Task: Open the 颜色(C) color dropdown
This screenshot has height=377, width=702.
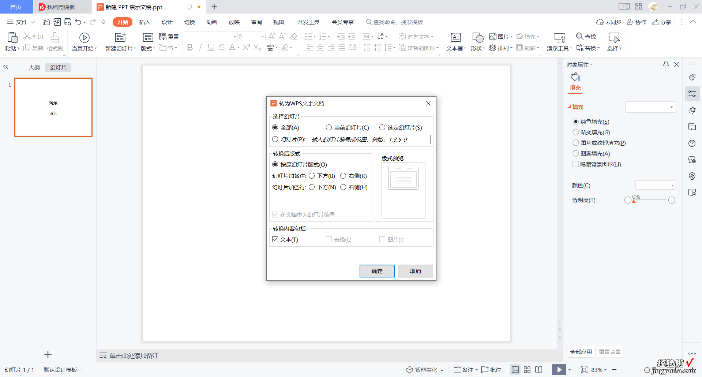Action: (672, 185)
